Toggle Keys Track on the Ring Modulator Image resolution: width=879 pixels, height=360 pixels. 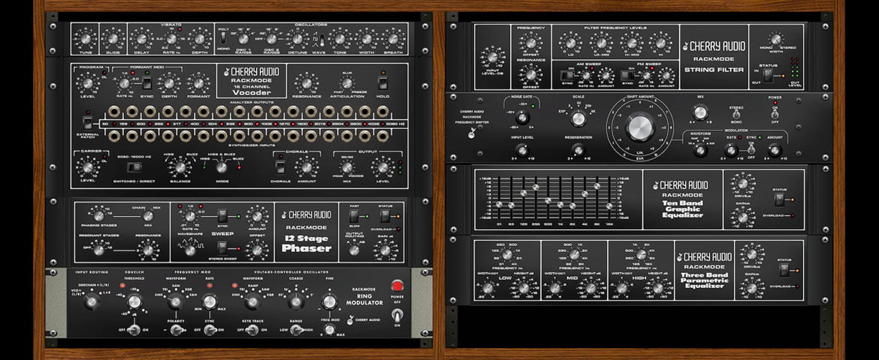tap(252, 330)
